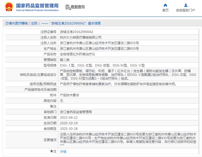Open the 政务服务门户 navigation text link

(186, 10)
